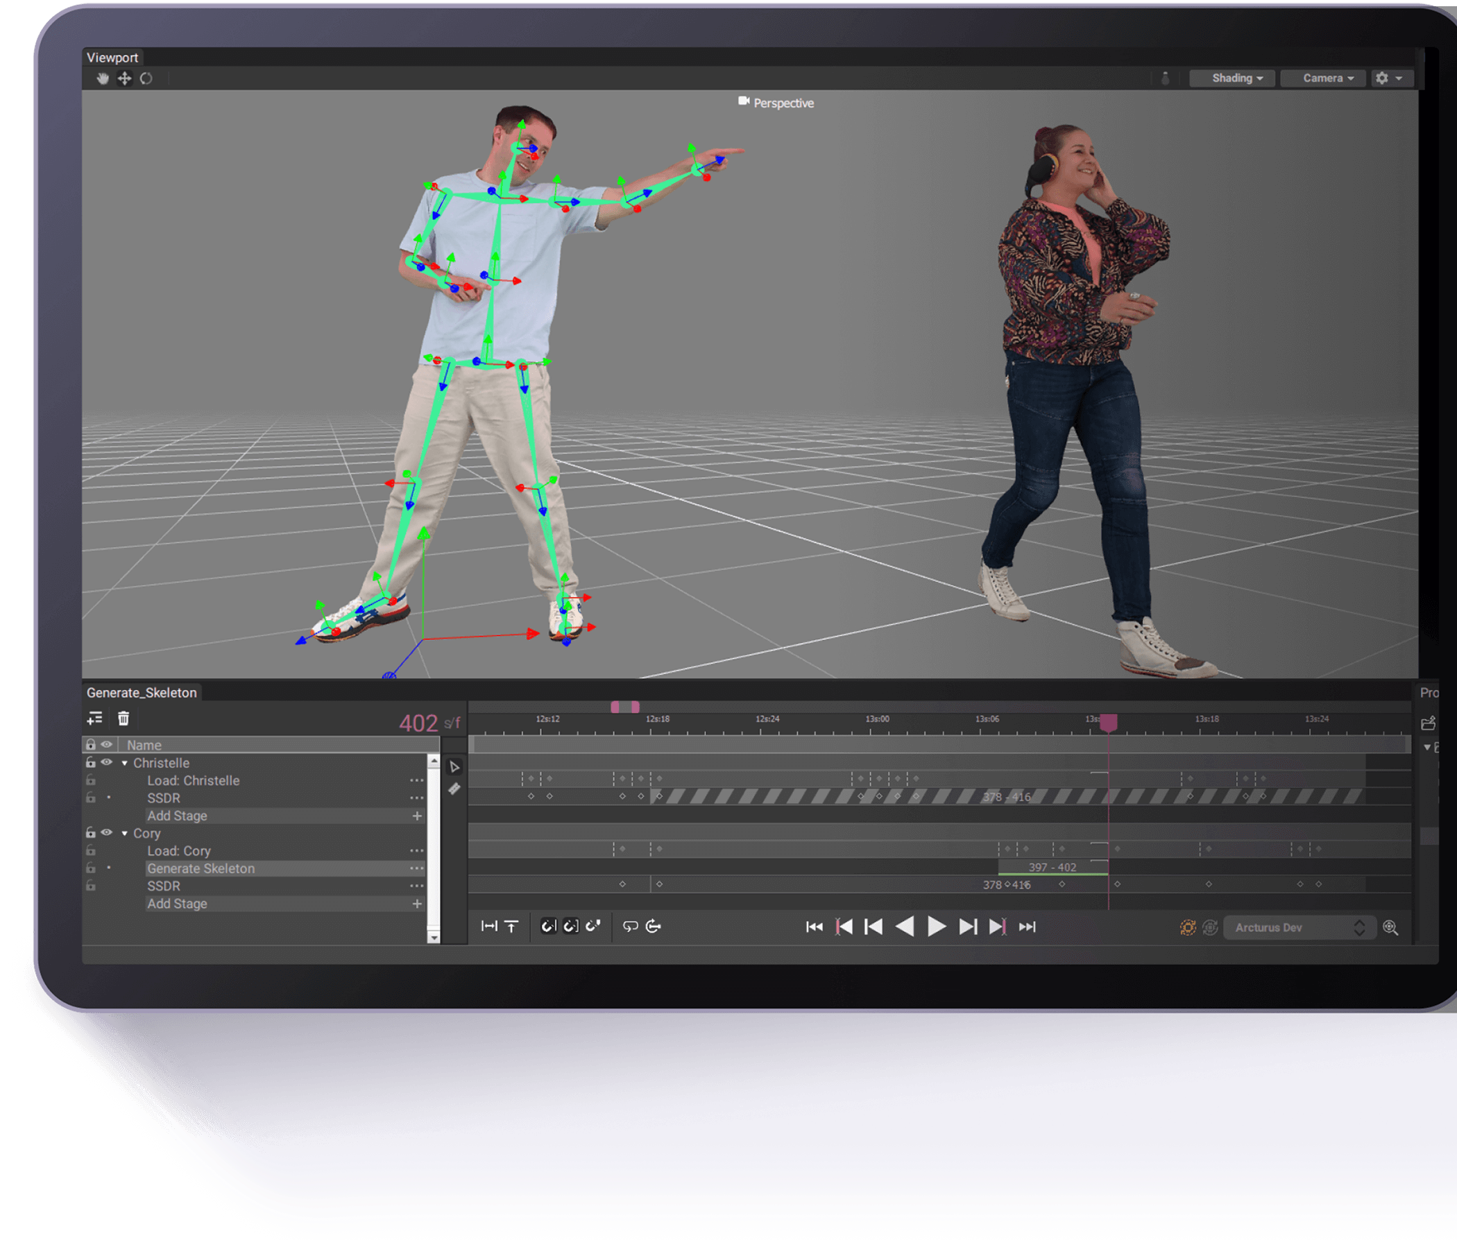Click the export icon in right side panel
Image resolution: width=1457 pixels, height=1240 pixels.
point(1428,723)
